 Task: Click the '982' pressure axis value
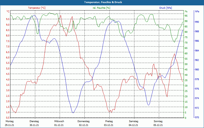tap(197, 60)
